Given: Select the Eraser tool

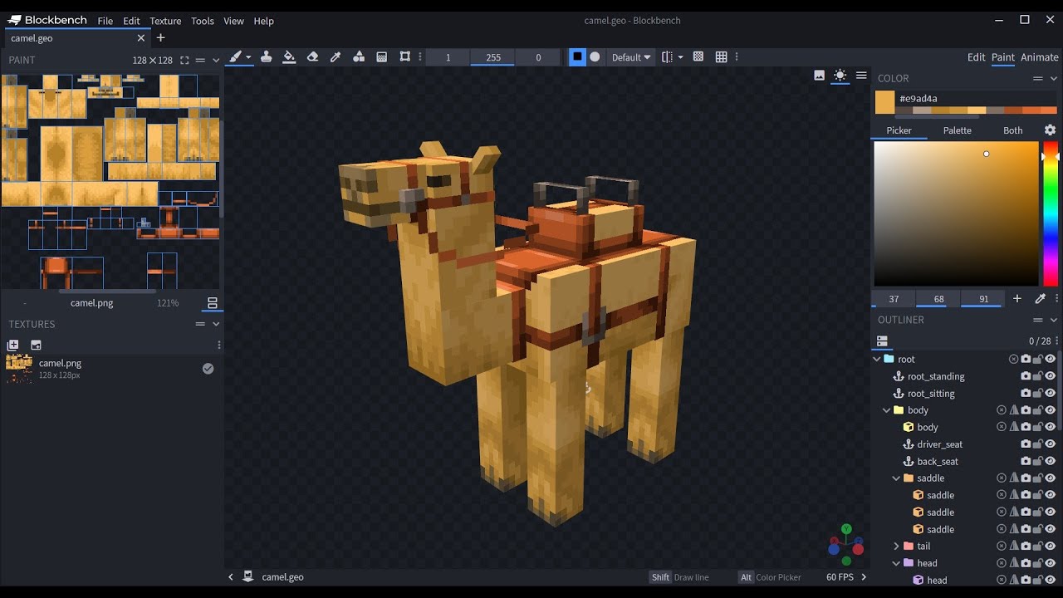Looking at the screenshot, I should (312, 57).
